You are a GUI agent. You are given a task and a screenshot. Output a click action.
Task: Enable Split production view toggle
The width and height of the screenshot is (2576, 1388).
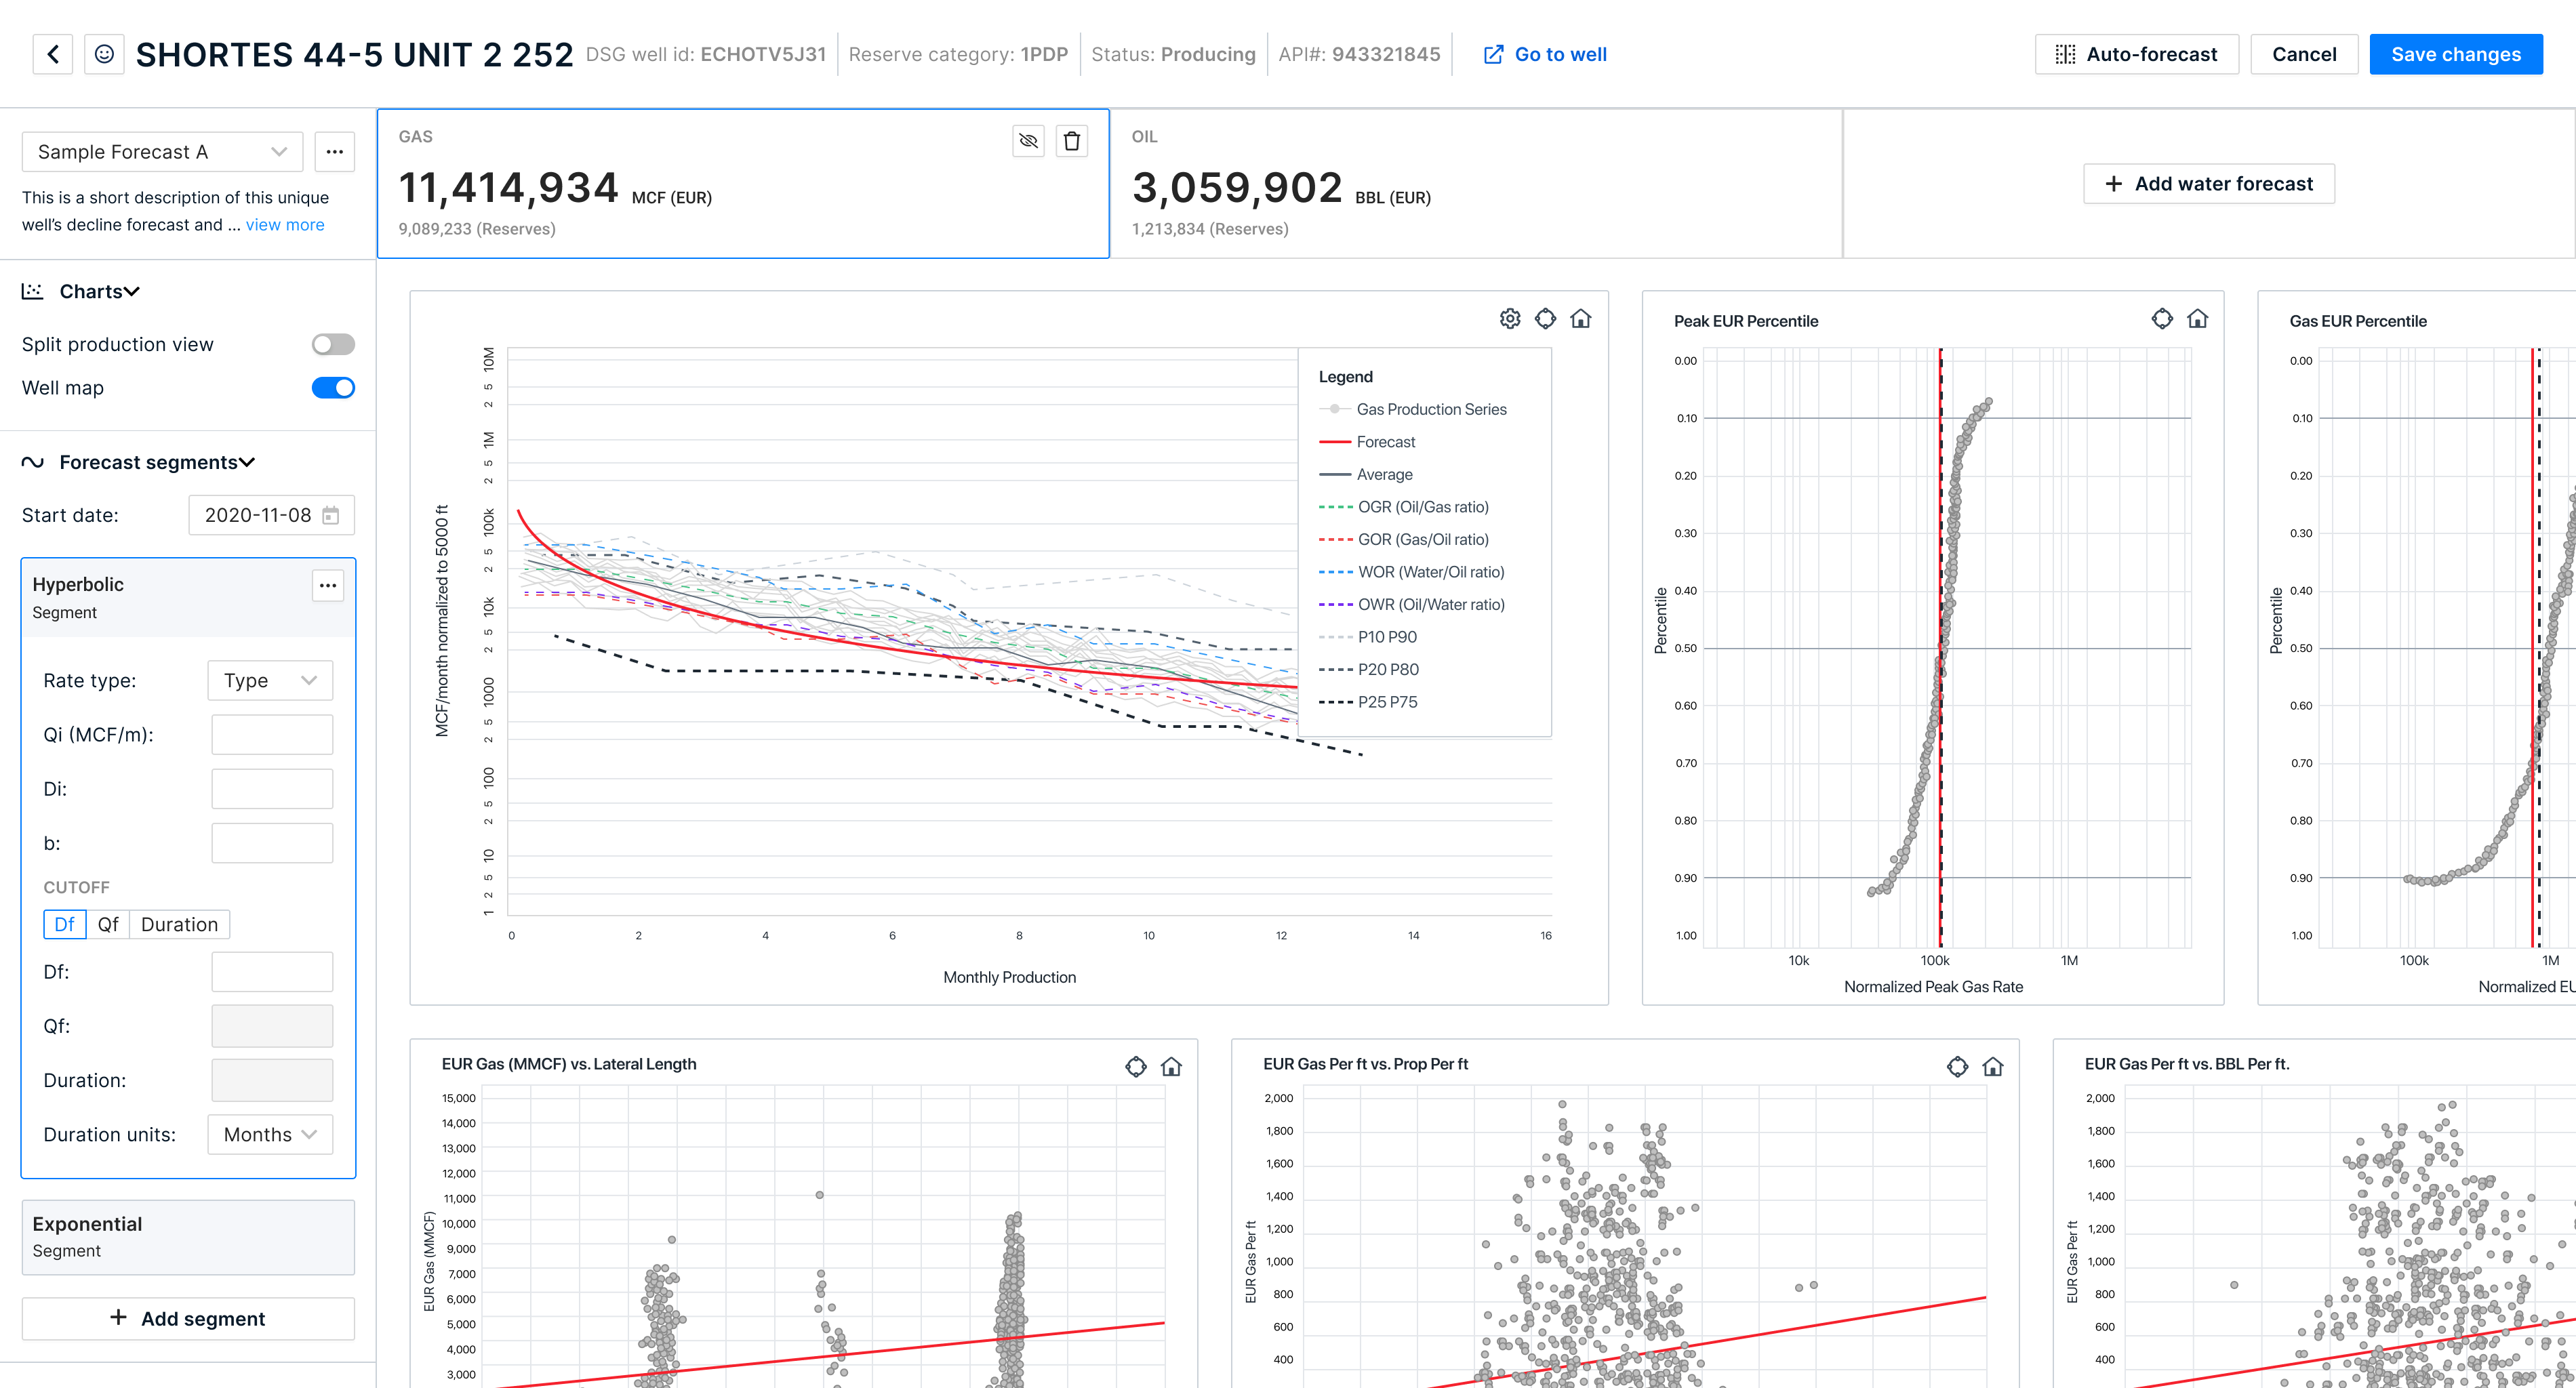pyautogui.click(x=333, y=344)
